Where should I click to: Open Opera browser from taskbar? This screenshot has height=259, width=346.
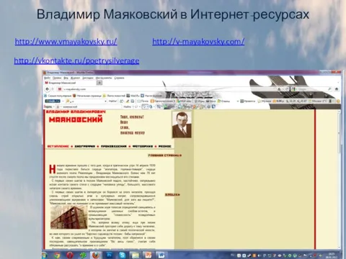click(x=70, y=255)
